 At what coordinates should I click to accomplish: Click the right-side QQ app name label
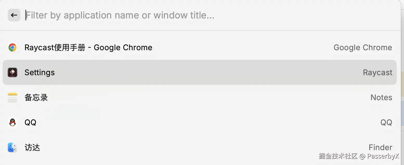click(x=386, y=122)
